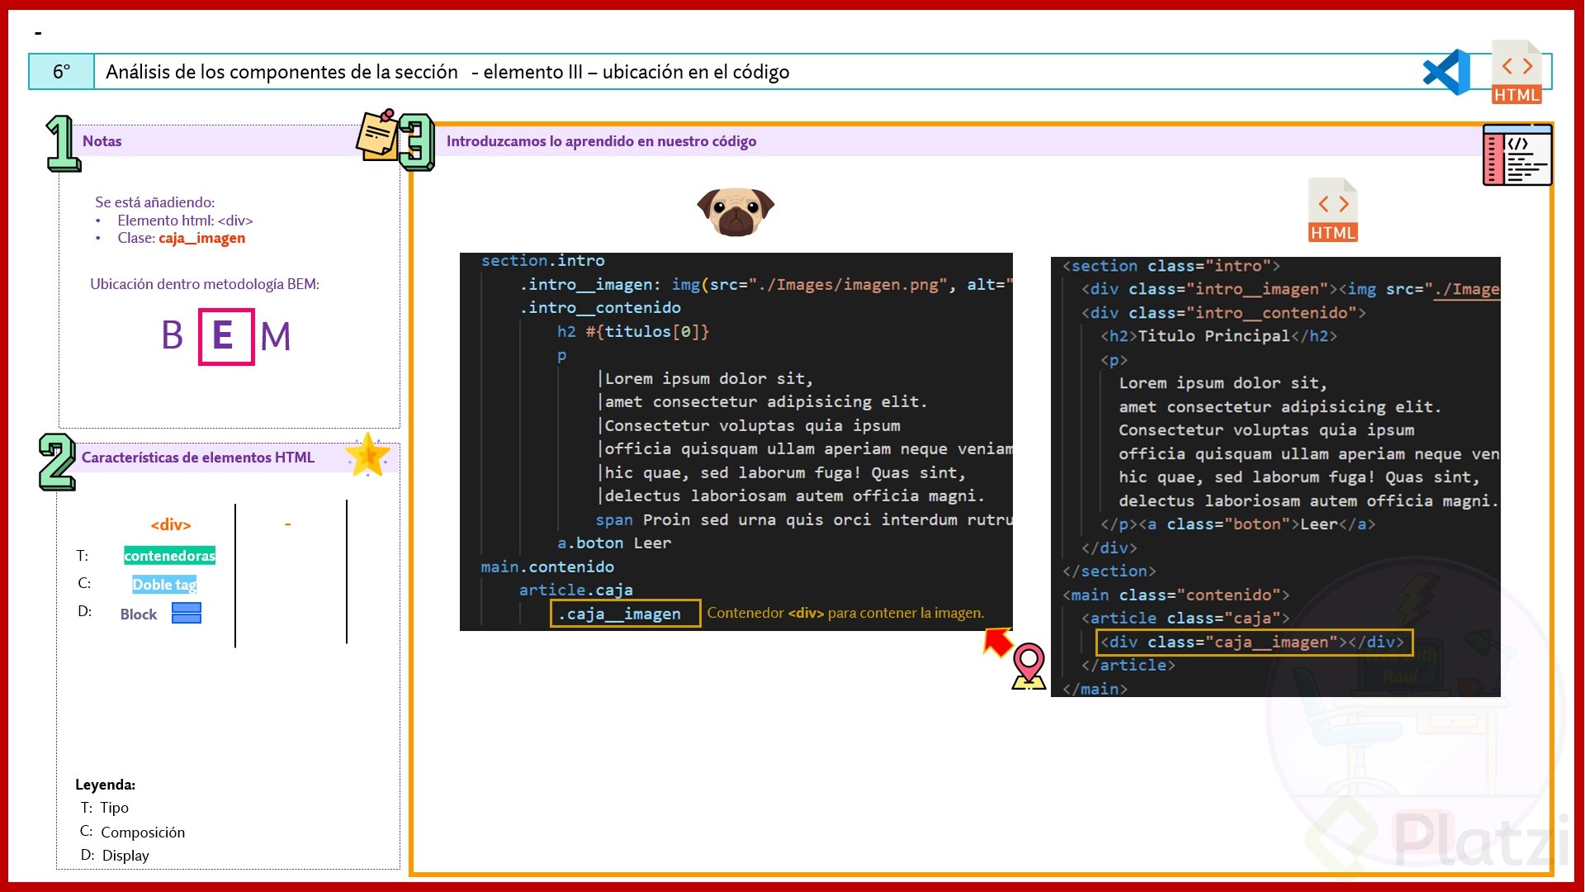Click '<h2>Titulo Principal</h2>' in HTML code

tap(1218, 336)
